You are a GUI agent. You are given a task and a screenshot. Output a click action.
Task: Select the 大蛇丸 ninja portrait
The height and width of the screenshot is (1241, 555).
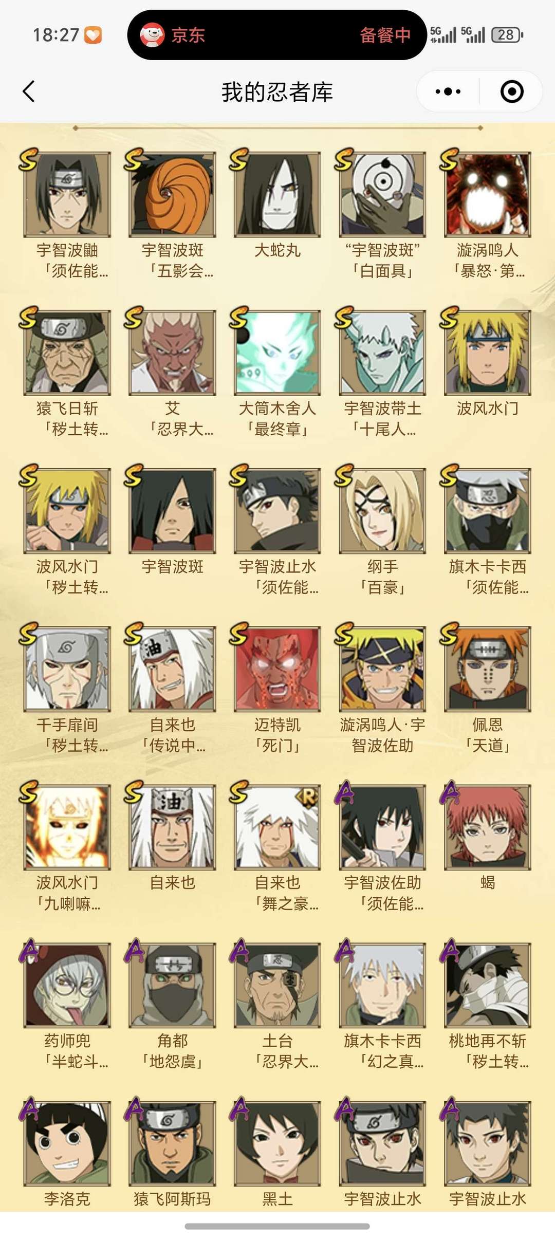(x=277, y=195)
